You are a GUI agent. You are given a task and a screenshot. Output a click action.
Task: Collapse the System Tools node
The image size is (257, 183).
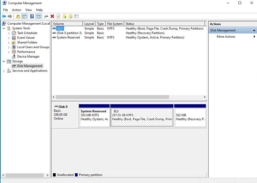(4, 28)
